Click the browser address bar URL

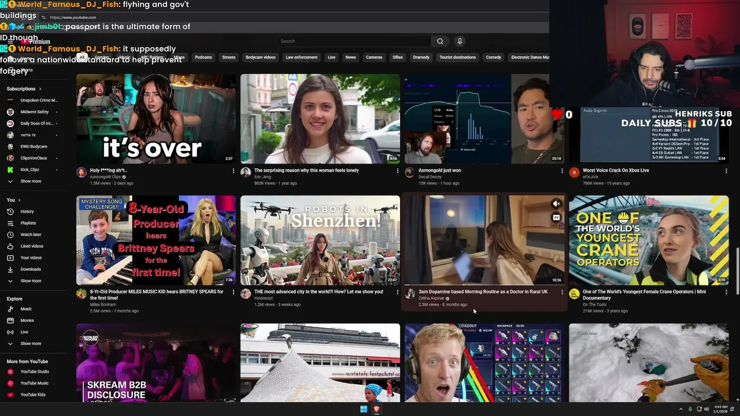(x=73, y=17)
